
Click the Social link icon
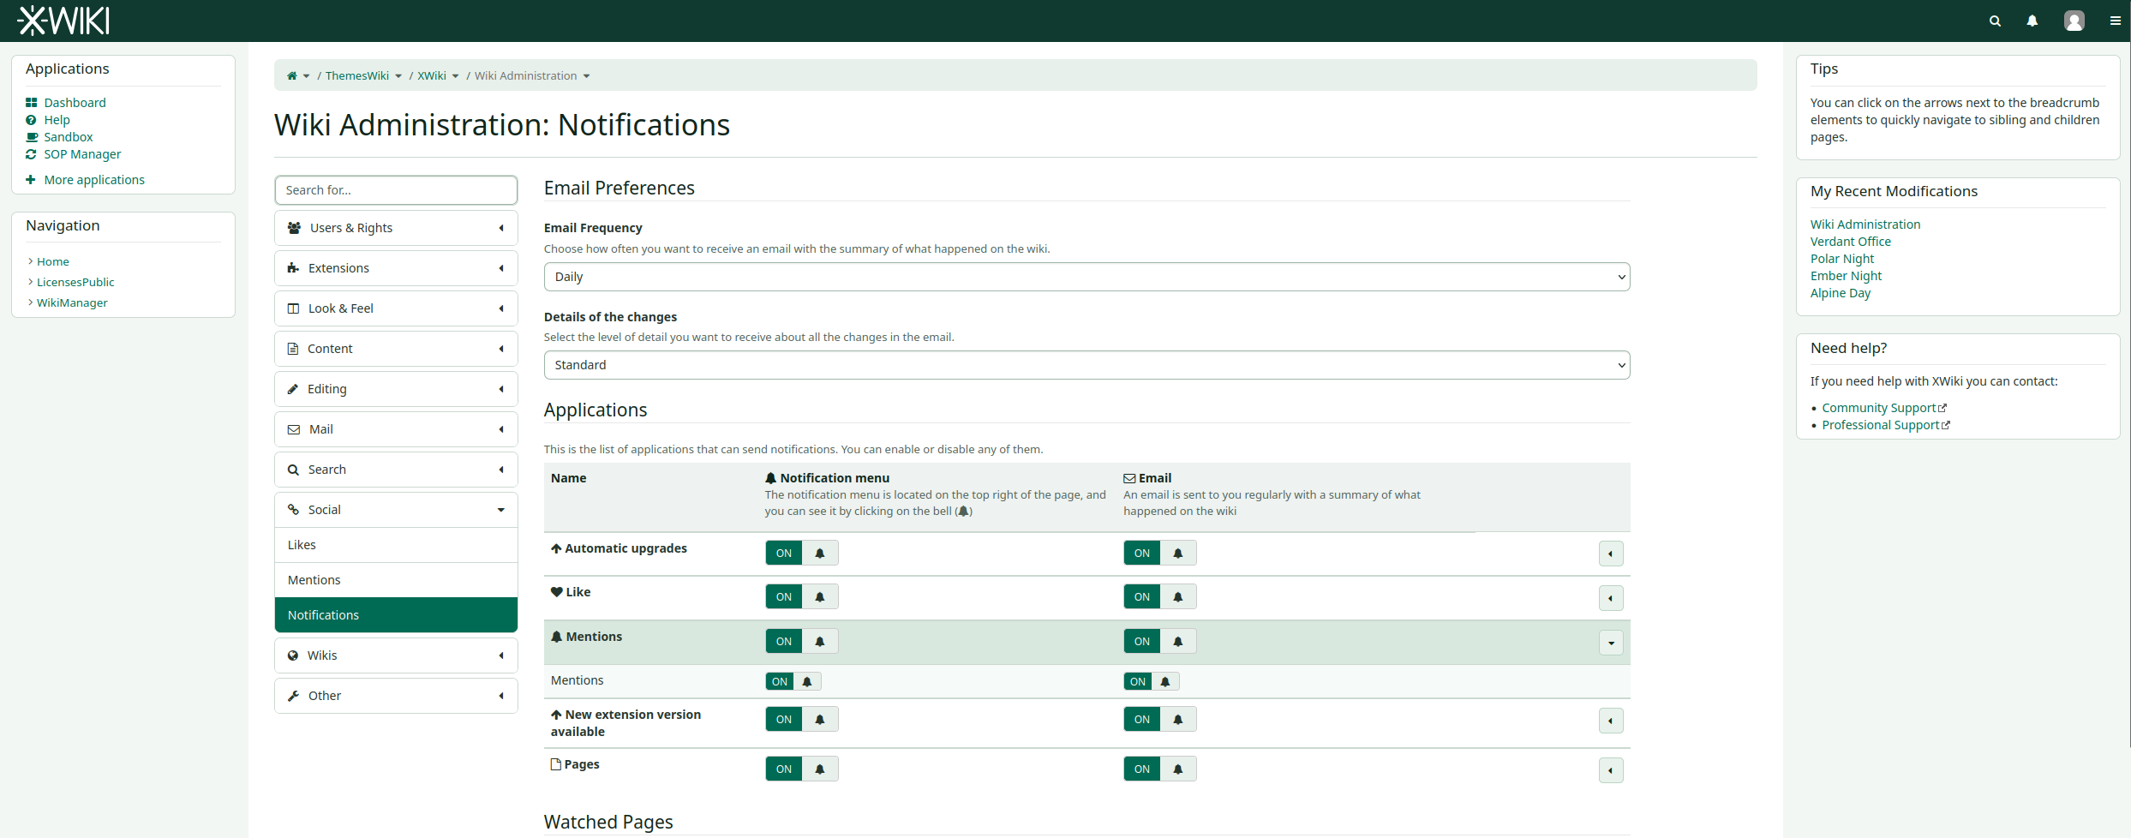pos(293,510)
